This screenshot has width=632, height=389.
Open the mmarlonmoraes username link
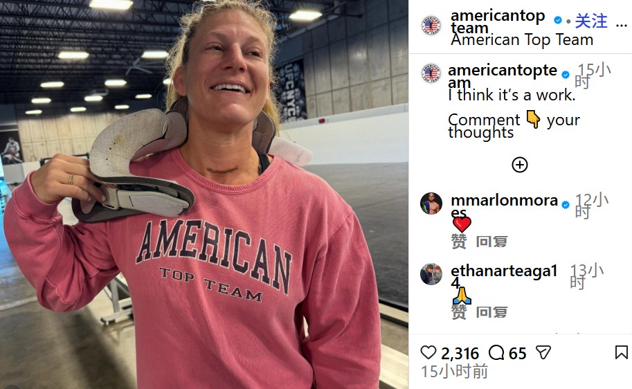503,201
